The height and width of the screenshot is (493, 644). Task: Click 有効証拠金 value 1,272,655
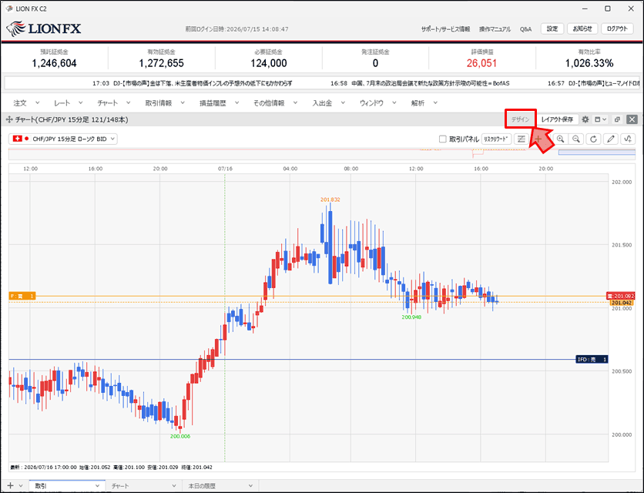click(162, 63)
